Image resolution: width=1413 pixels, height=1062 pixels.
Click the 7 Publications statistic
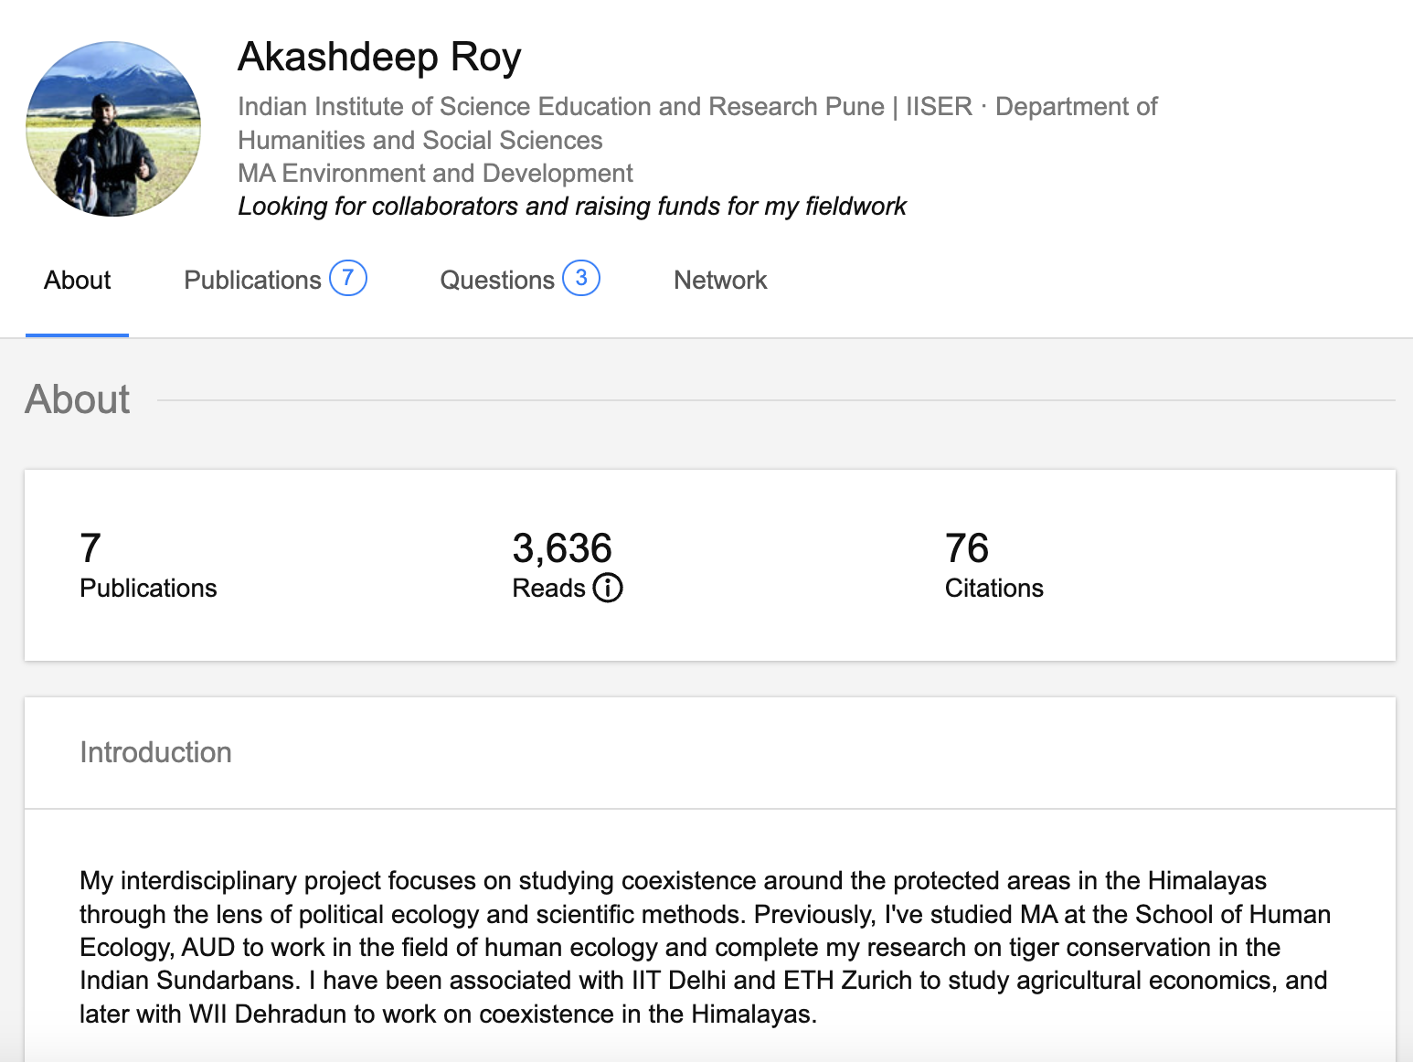(x=148, y=566)
